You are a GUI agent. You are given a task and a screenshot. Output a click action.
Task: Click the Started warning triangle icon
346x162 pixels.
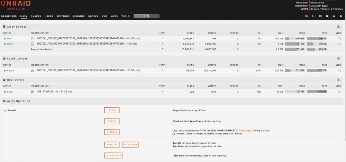click(x=5, y=111)
